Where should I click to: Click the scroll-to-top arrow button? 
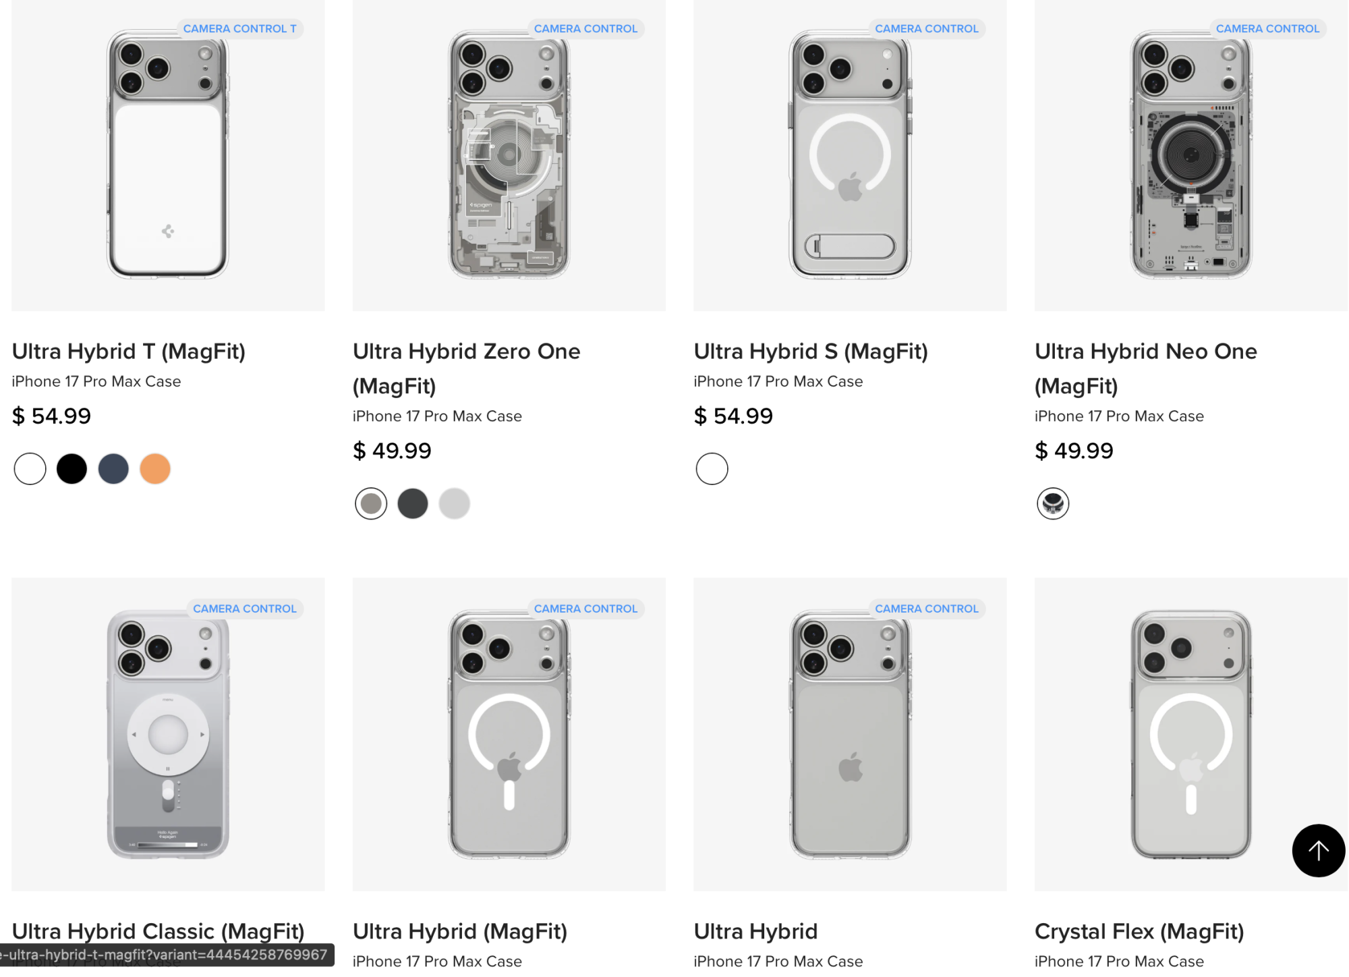[1317, 850]
